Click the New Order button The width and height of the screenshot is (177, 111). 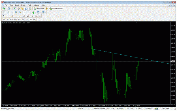coord(39,8)
